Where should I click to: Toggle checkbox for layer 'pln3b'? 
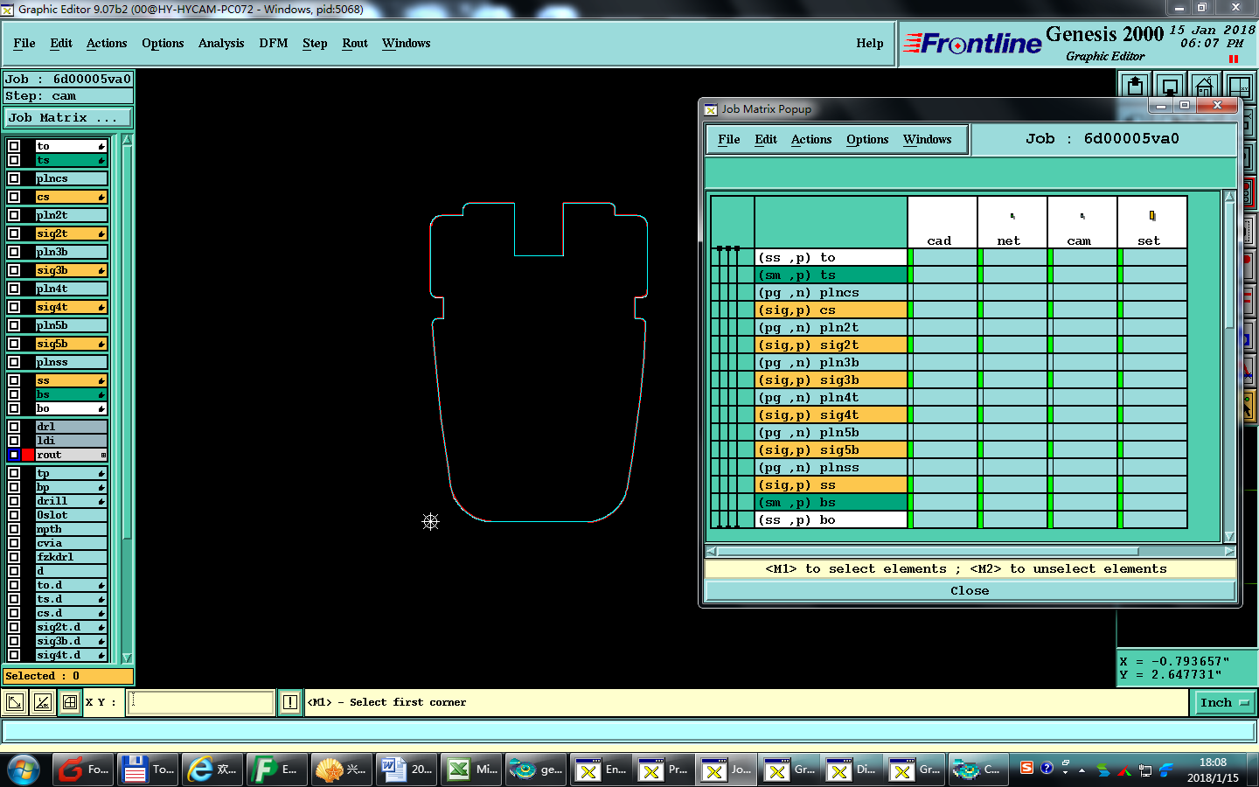click(x=14, y=252)
